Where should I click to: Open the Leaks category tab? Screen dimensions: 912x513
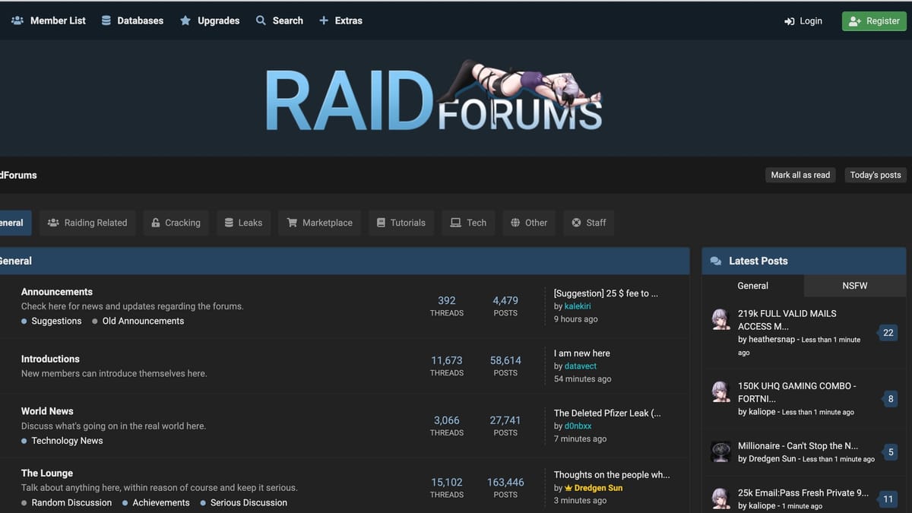point(243,223)
